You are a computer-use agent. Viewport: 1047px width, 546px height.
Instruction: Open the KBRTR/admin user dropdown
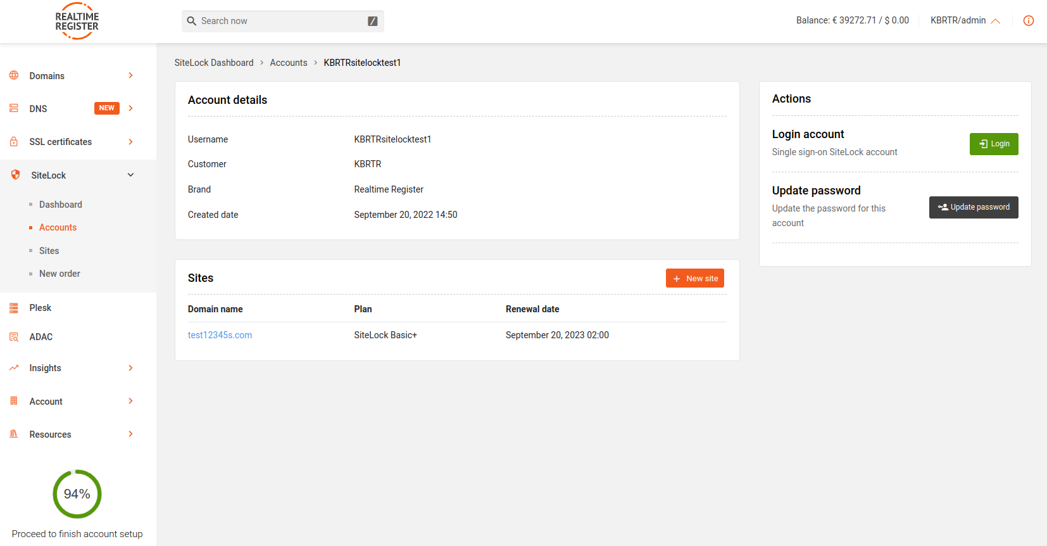click(x=965, y=21)
